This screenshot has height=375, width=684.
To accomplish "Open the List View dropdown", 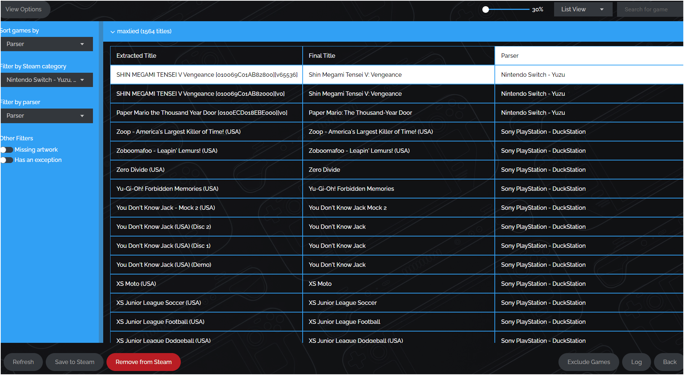I will point(583,9).
